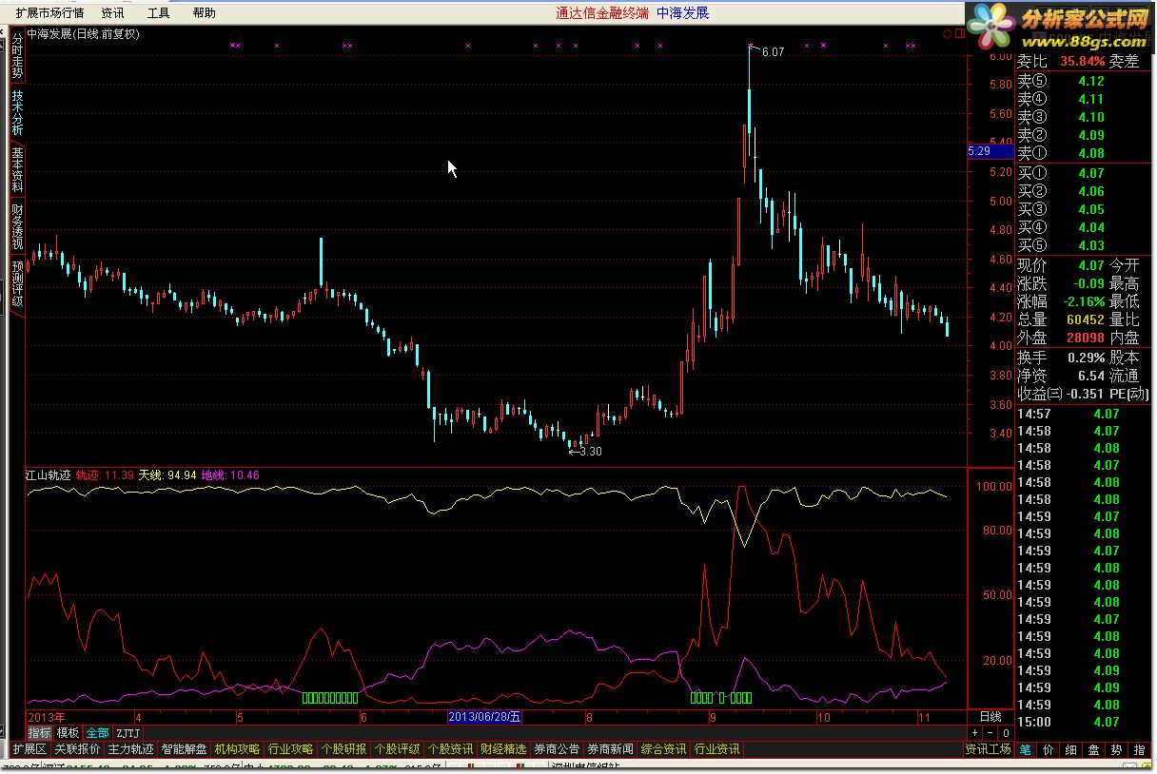Screen dimensions: 1157x774
Task: Open the 智能解盘 bottom tab
Action: coord(184,749)
